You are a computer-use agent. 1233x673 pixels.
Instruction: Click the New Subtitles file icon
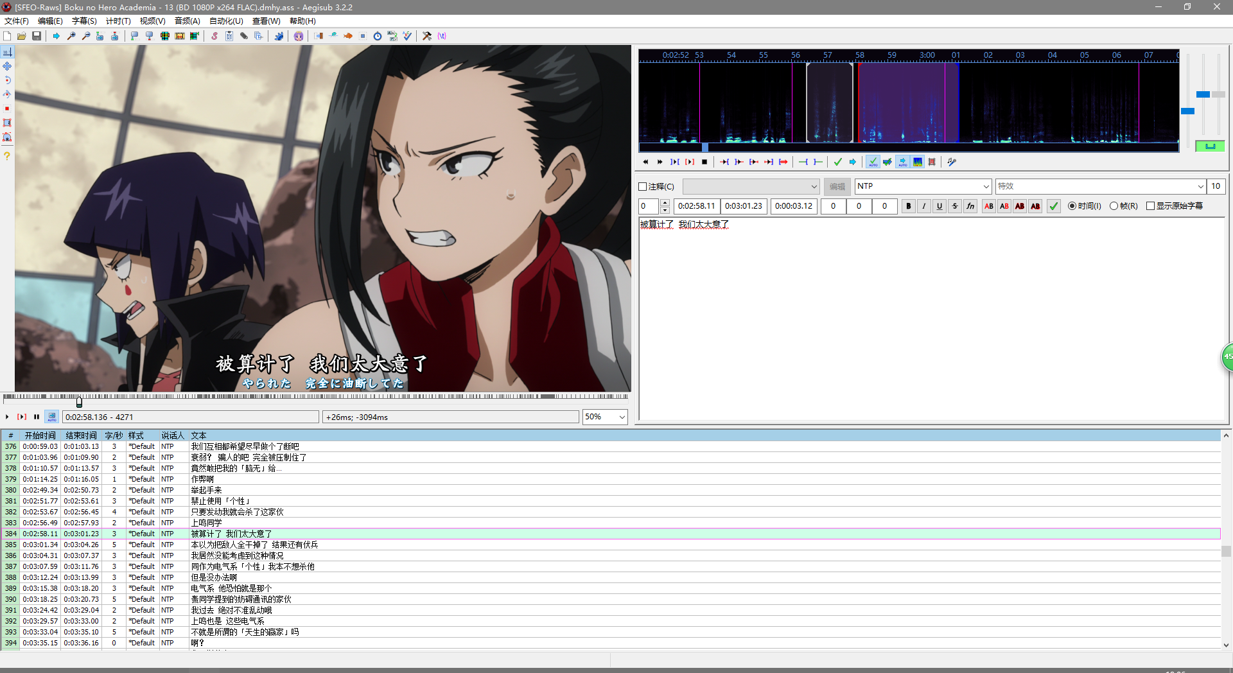click(7, 36)
